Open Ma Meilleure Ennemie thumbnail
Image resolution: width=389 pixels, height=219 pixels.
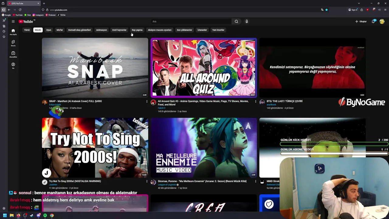pos(204,148)
